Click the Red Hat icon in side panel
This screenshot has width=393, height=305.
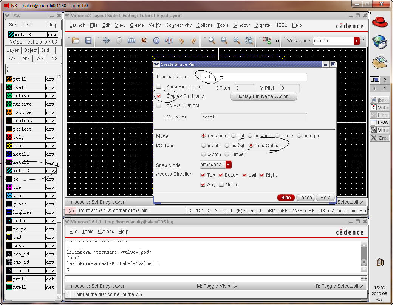click(x=379, y=22)
